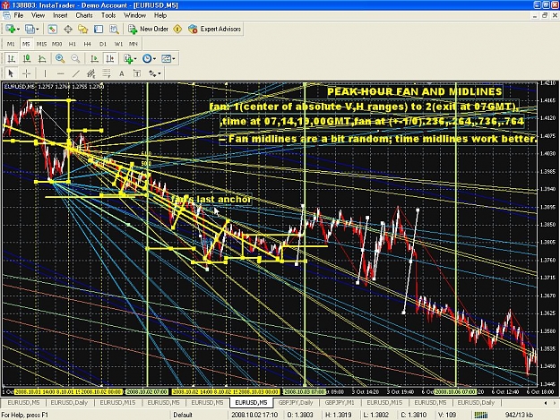The width and height of the screenshot is (560, 420).
Task: Switch to the GBPJPY,Daily chart tab
Action: pyautogui.click(x=296, y=402)
